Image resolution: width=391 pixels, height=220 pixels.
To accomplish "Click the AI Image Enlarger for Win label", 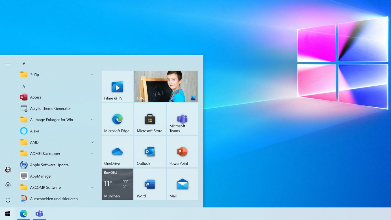I will [51, 120].
